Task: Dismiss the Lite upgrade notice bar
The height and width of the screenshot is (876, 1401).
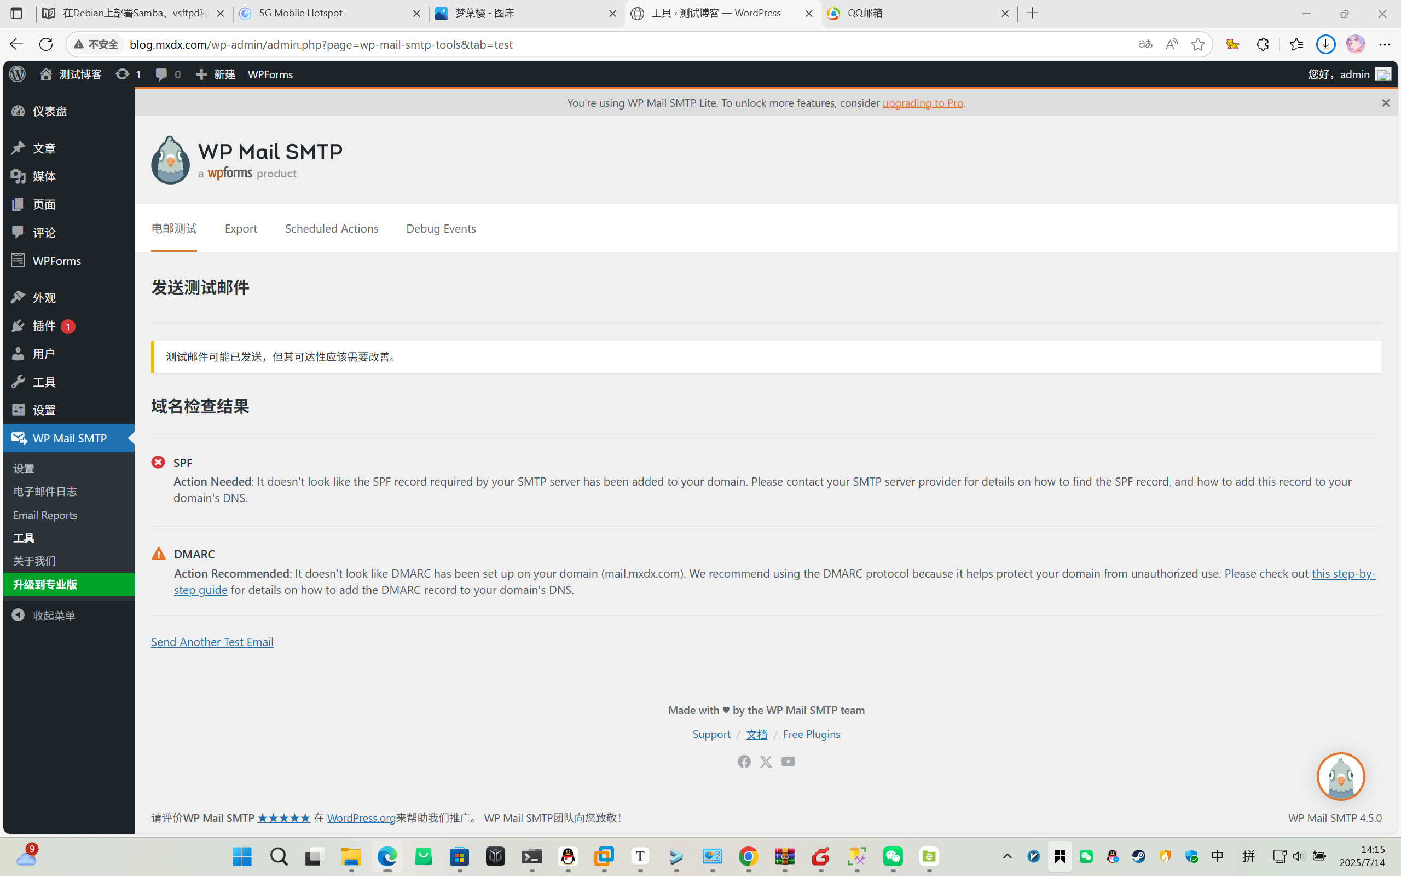Action: (x=1385, y=102)
